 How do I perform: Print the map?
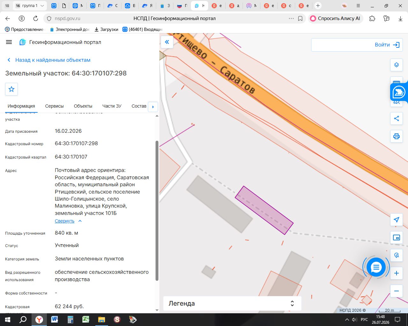(397, 136)
